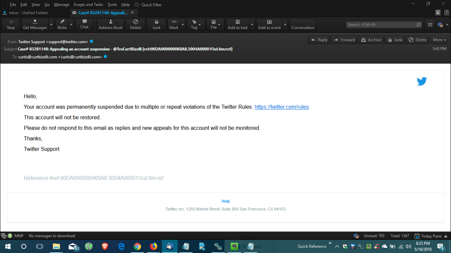Mark message as Junk in main toolbar

coord(156,25)
